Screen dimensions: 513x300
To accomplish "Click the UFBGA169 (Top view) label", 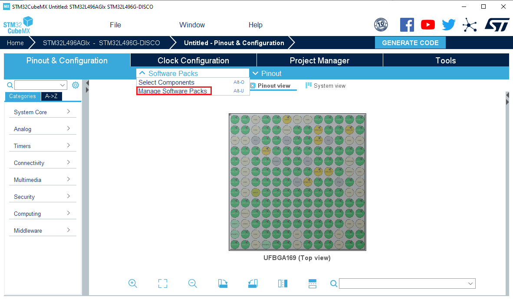I will coord(297,258).
